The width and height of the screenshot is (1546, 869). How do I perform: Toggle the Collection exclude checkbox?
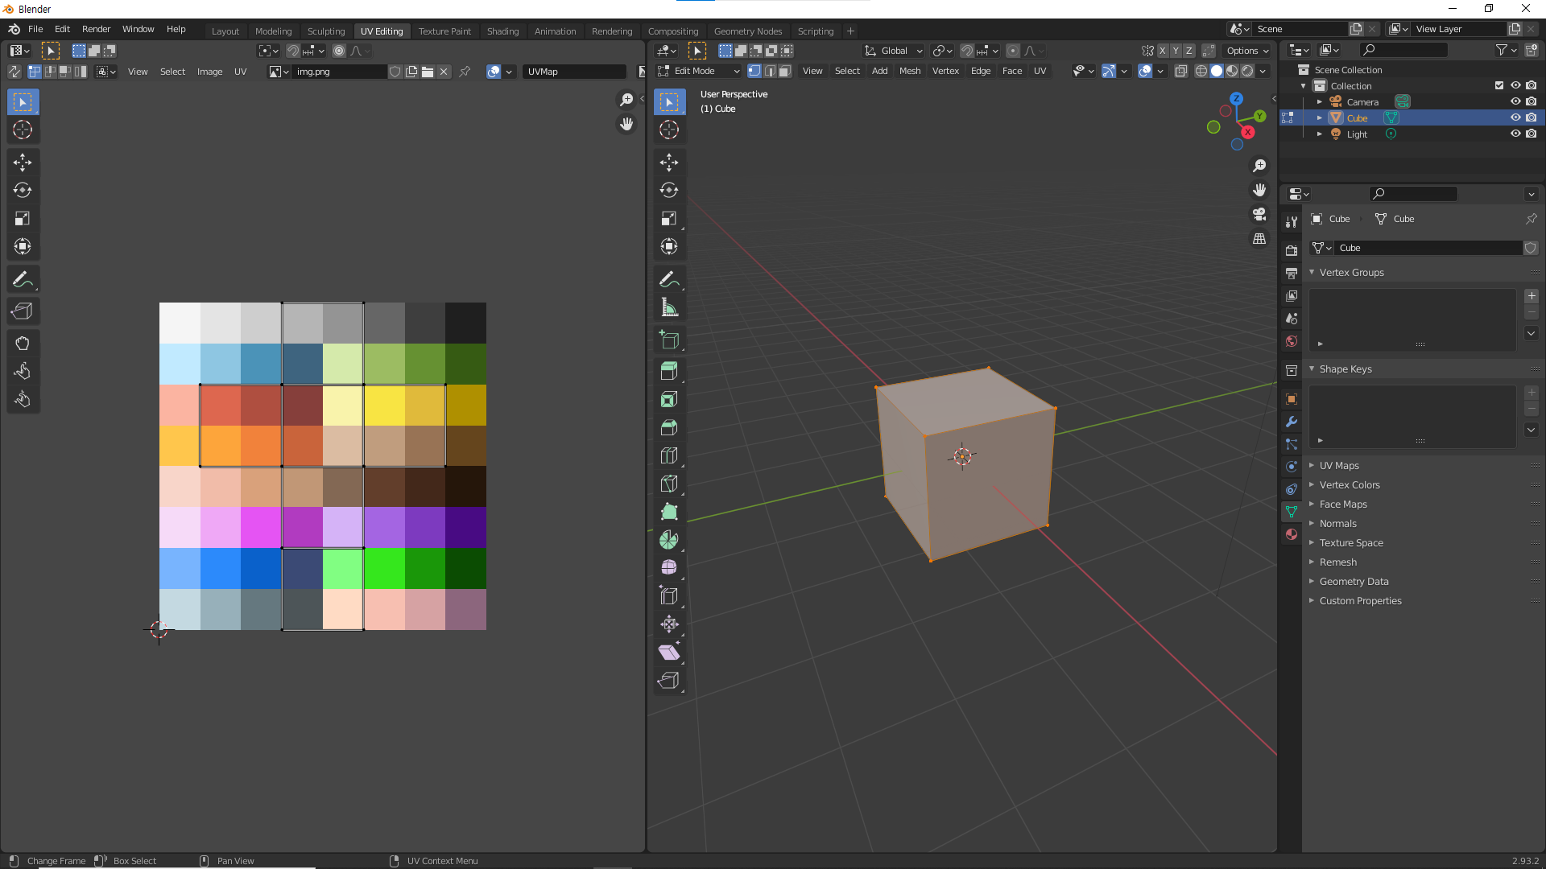click(1498, 86)
